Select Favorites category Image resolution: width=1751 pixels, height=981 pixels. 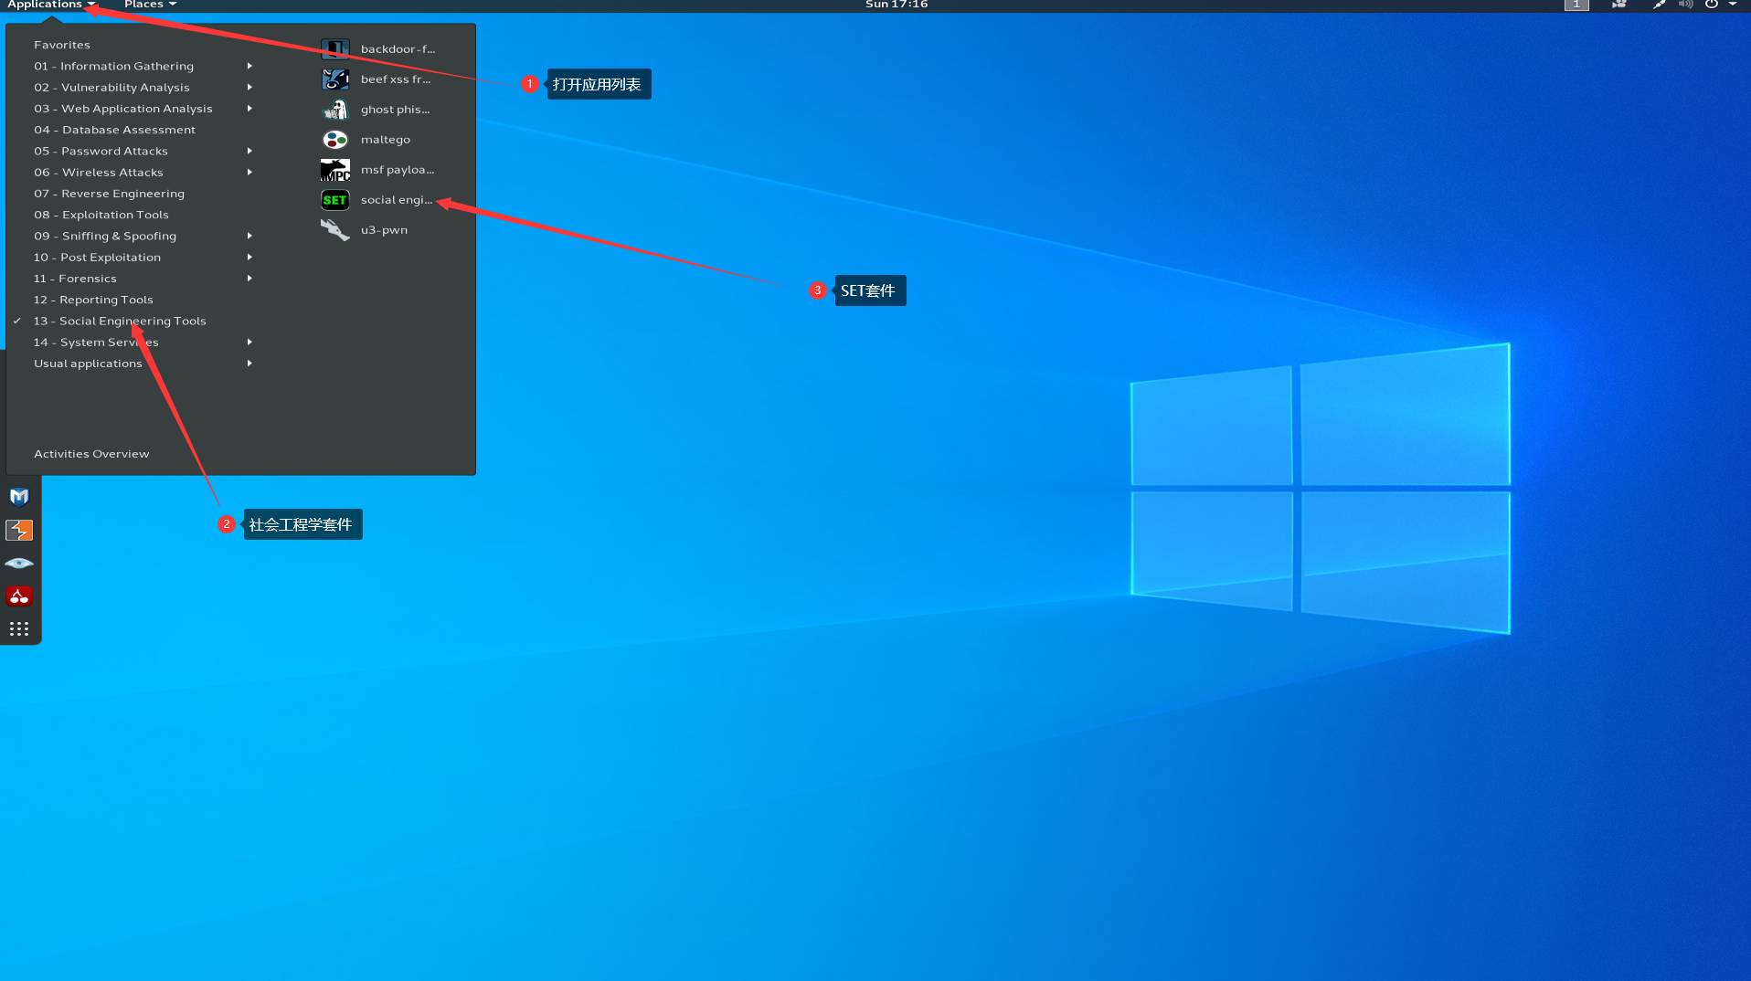click(62, 45)
